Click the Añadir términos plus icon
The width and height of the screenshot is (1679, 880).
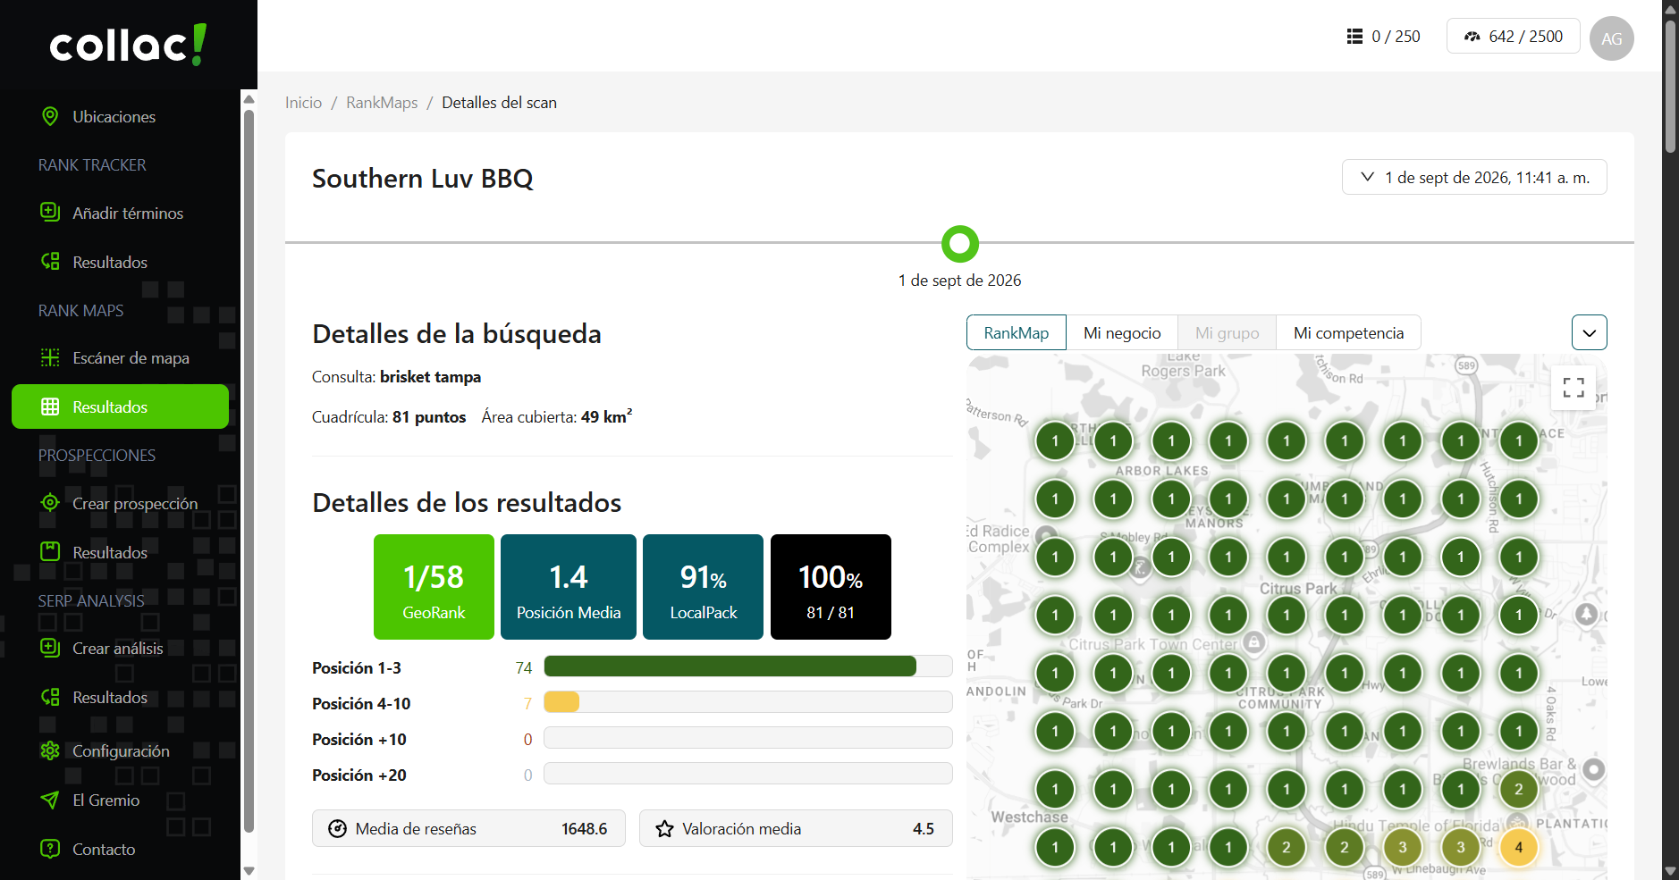click(x=50, y=213)
